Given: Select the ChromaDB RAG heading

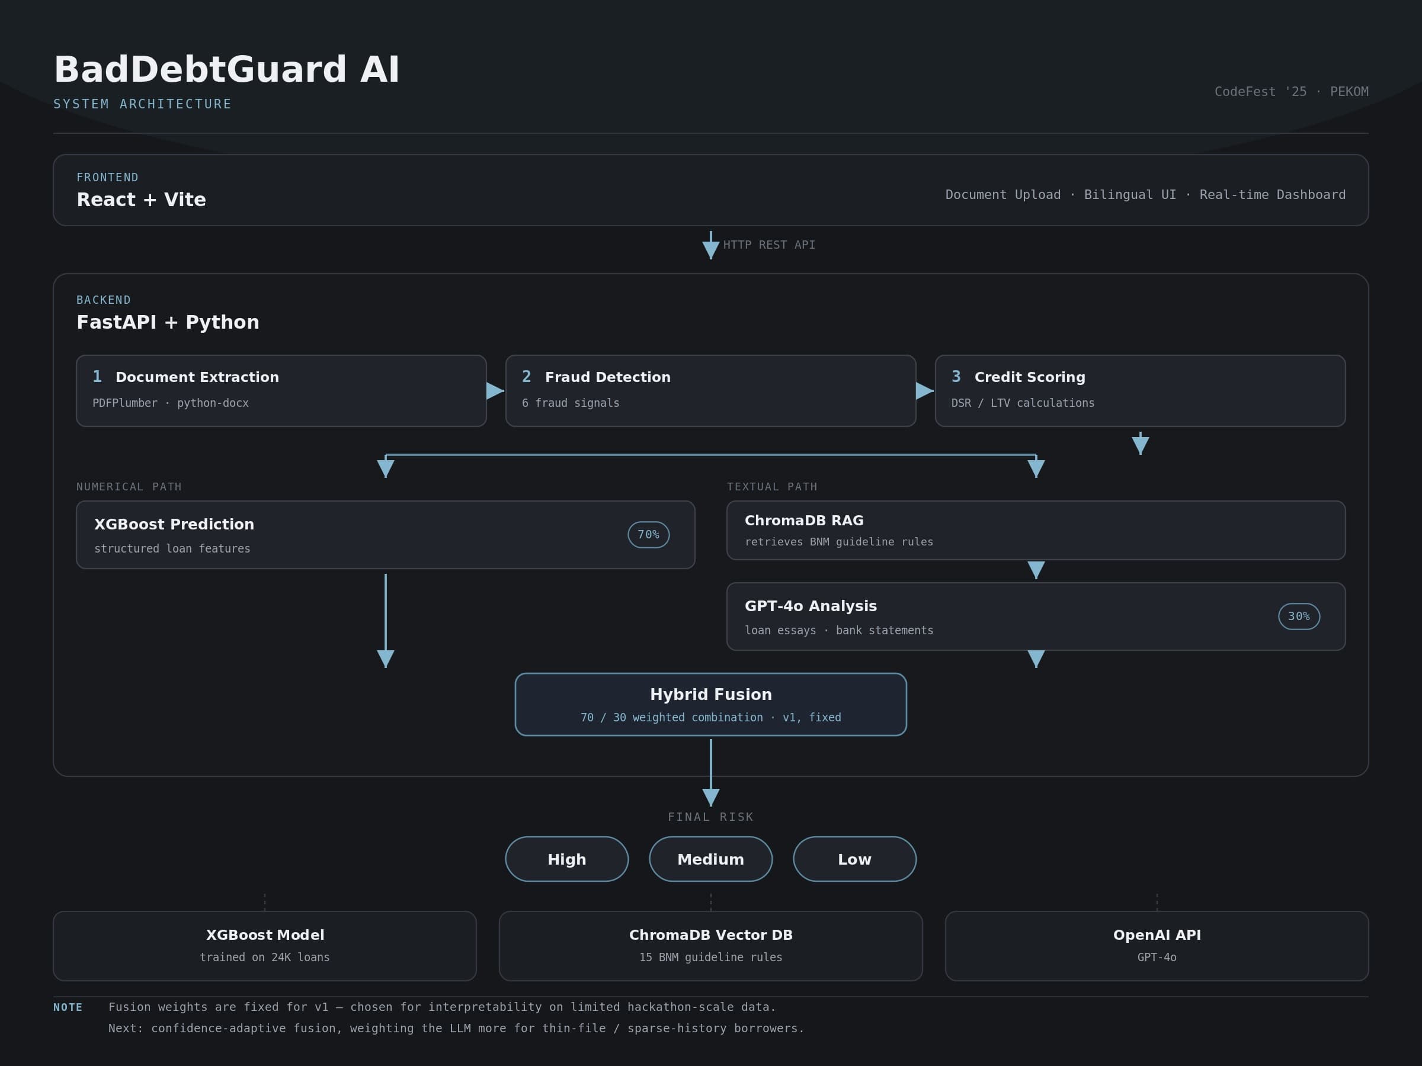Looking at the screenshot, I should tap(803, 521).
